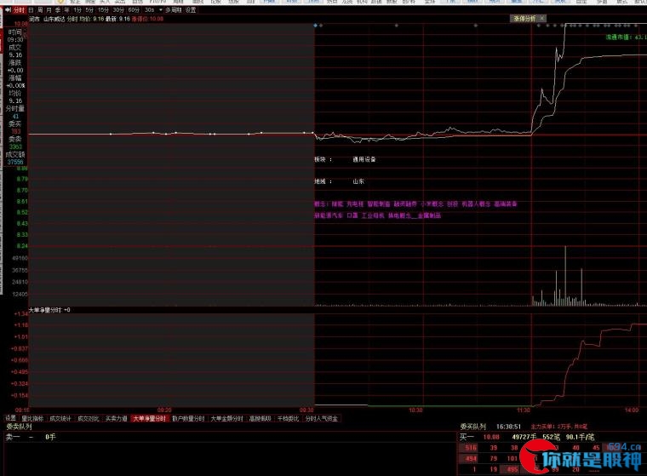This screenshot has width=647, height=476.
Task: Click the 委买队列 header label
Action: pos(472,427)
